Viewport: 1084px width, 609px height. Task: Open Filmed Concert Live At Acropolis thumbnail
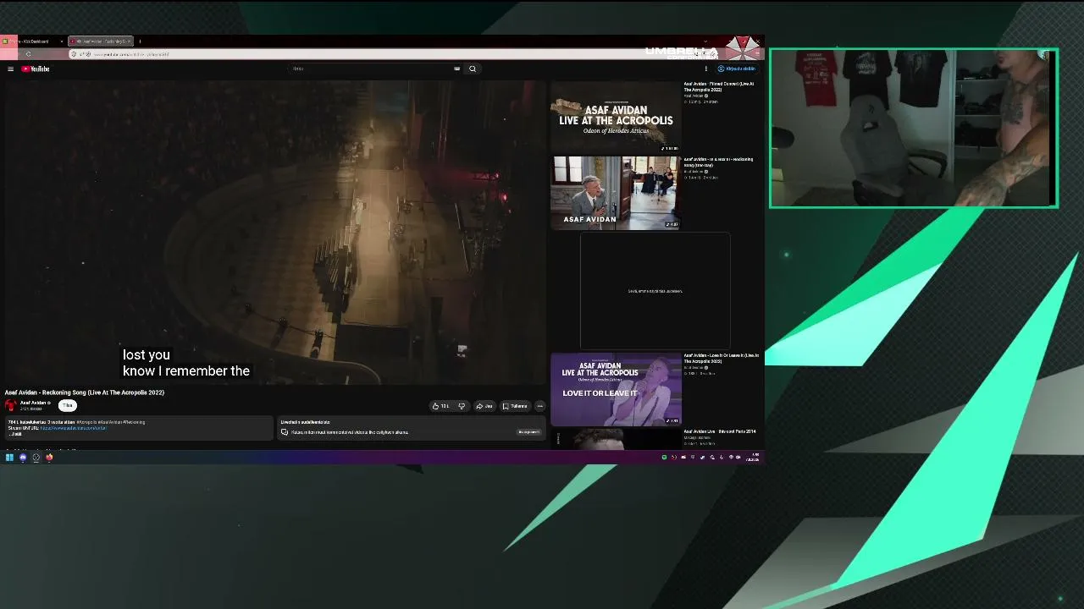coord(616,118)
